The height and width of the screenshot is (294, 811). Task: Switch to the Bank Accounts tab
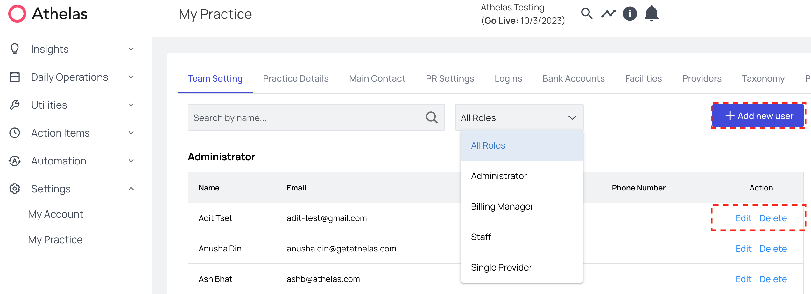(x=573, y=78)
